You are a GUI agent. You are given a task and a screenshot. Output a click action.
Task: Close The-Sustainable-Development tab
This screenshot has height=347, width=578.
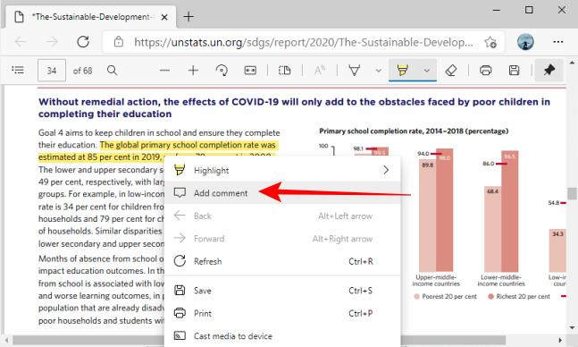click(164, 17)
